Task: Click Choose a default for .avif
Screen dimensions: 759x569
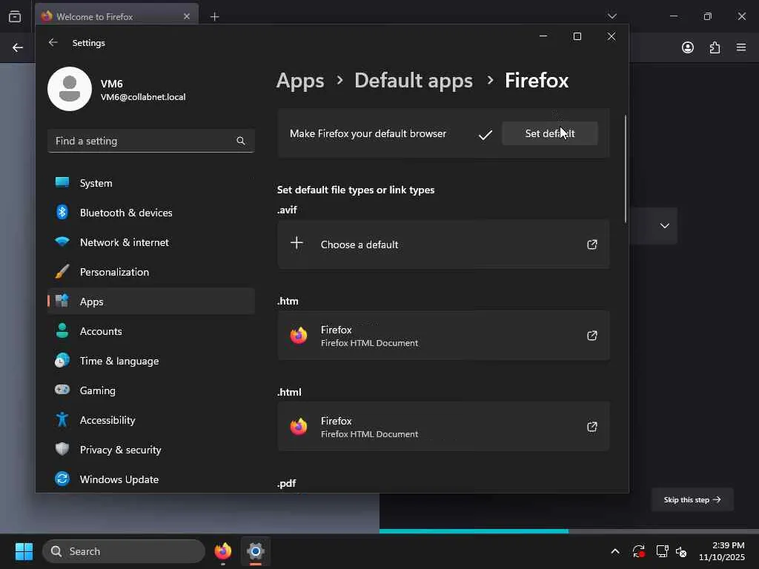Action: 443,244
